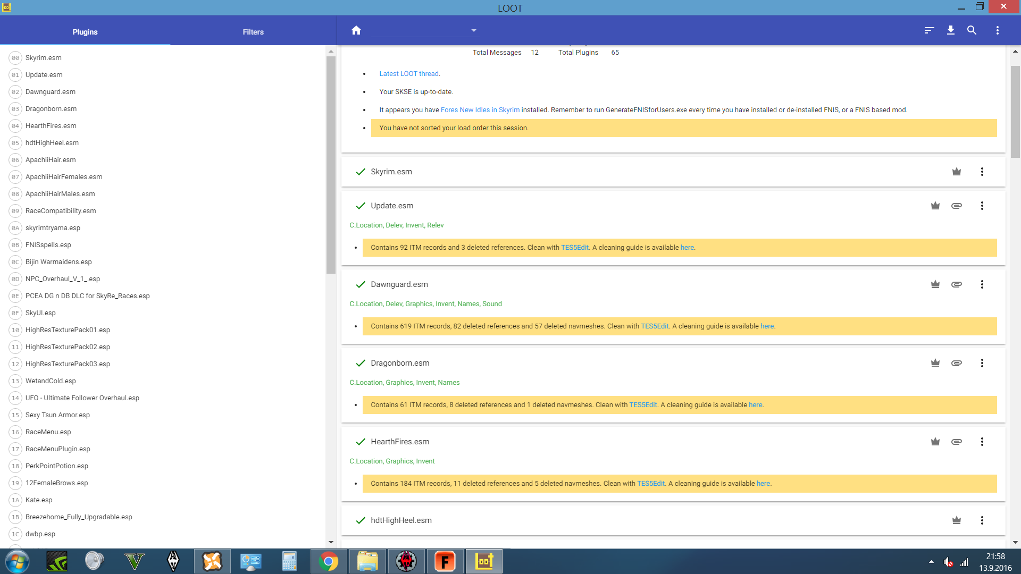
Task: Select Skyrim.esm in the plugin list
Action: pos(163,58)
